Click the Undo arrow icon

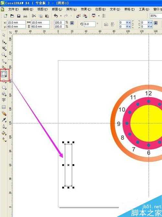point(56,16)
